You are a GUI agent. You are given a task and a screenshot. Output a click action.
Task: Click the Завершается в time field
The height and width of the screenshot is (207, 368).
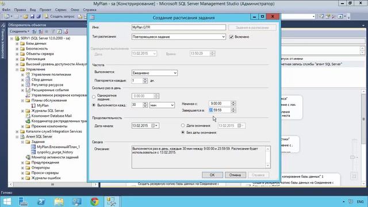coord(220,110)
